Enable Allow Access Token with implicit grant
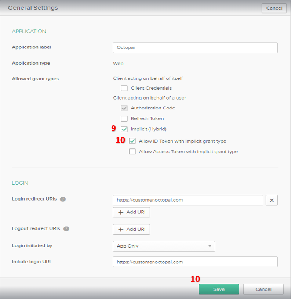291x299 pixels. 132,151
